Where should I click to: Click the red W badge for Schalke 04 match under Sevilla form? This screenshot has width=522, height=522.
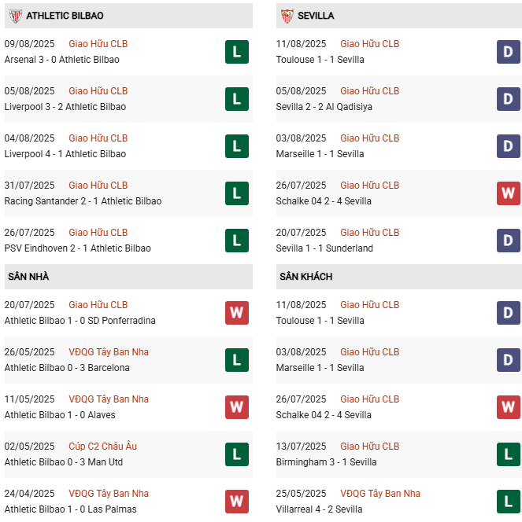point(509,193)
